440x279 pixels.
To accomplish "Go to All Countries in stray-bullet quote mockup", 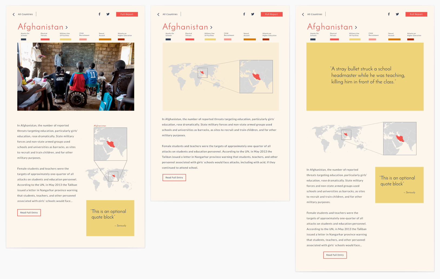I will click(x=315, y=14).
